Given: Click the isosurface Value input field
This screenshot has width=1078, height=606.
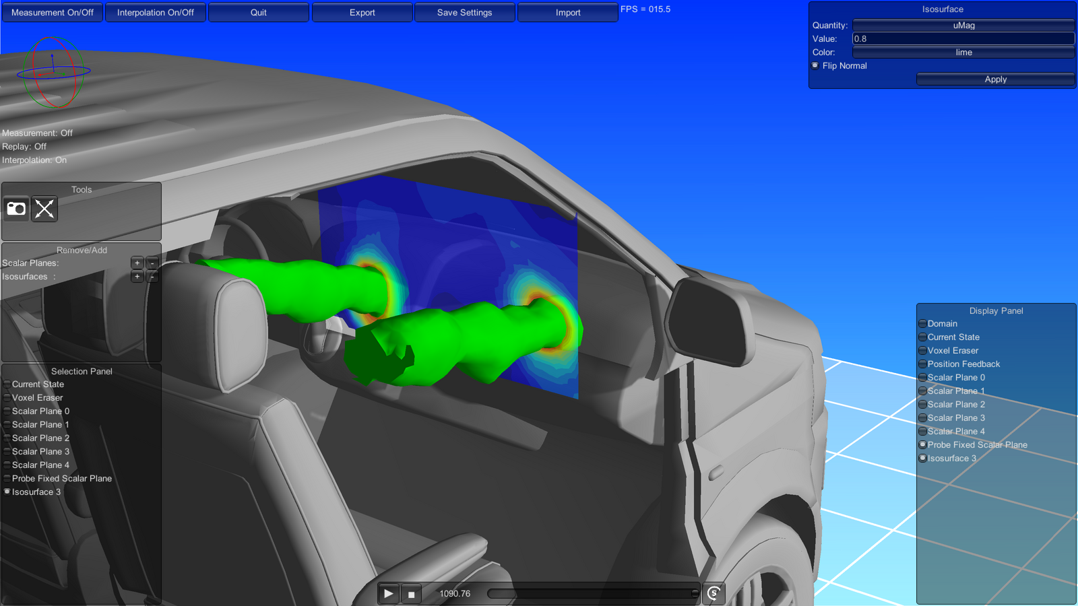Looking at the screenshot, I should (x=963, y=39).
